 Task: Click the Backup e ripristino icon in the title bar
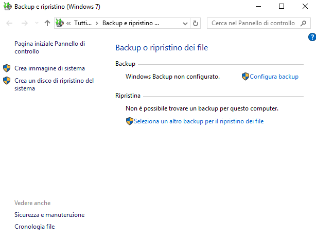coord(7,7)
